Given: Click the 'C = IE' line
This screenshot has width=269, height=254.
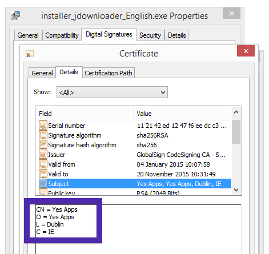Looking at the screenshot, I should point(45,232).
